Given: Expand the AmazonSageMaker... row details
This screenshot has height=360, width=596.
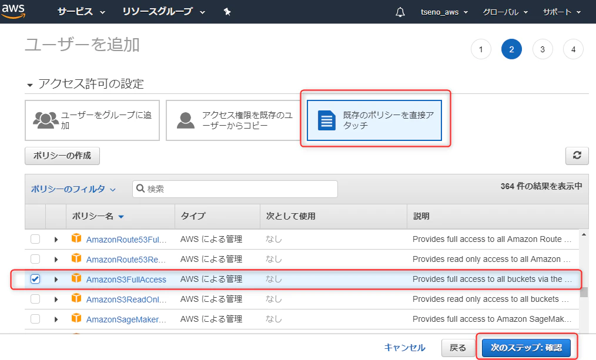Looking at the screenshot, I should pyautogui.click(x=56, y=319).
